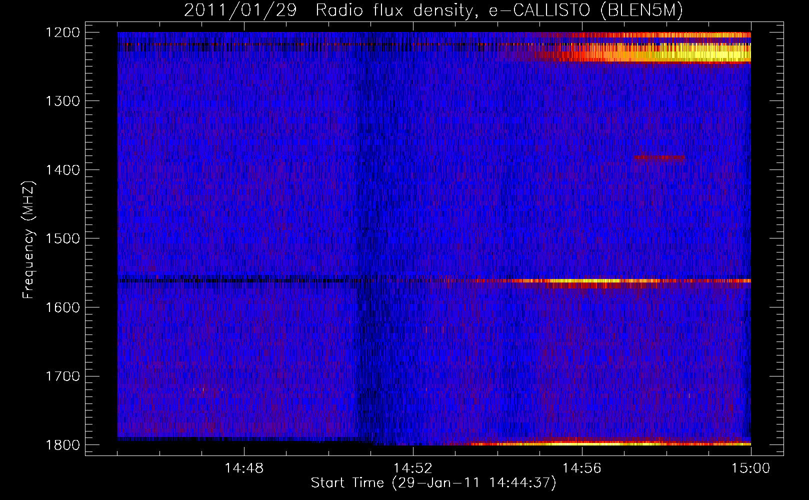The image size is (809, 500).
Task: Click the 1300 frequency tick label
Action: pos(62,101)
